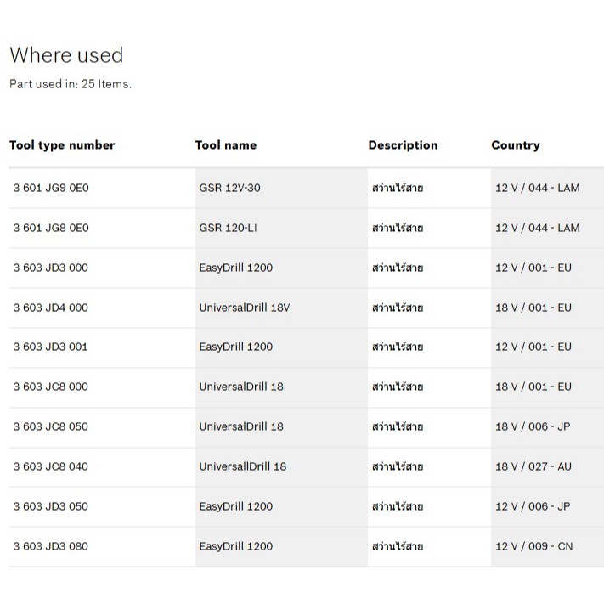The image size is (604, 604).
Task: Select tool type number 3 603 JD3 000
Action: coord(51,268)
